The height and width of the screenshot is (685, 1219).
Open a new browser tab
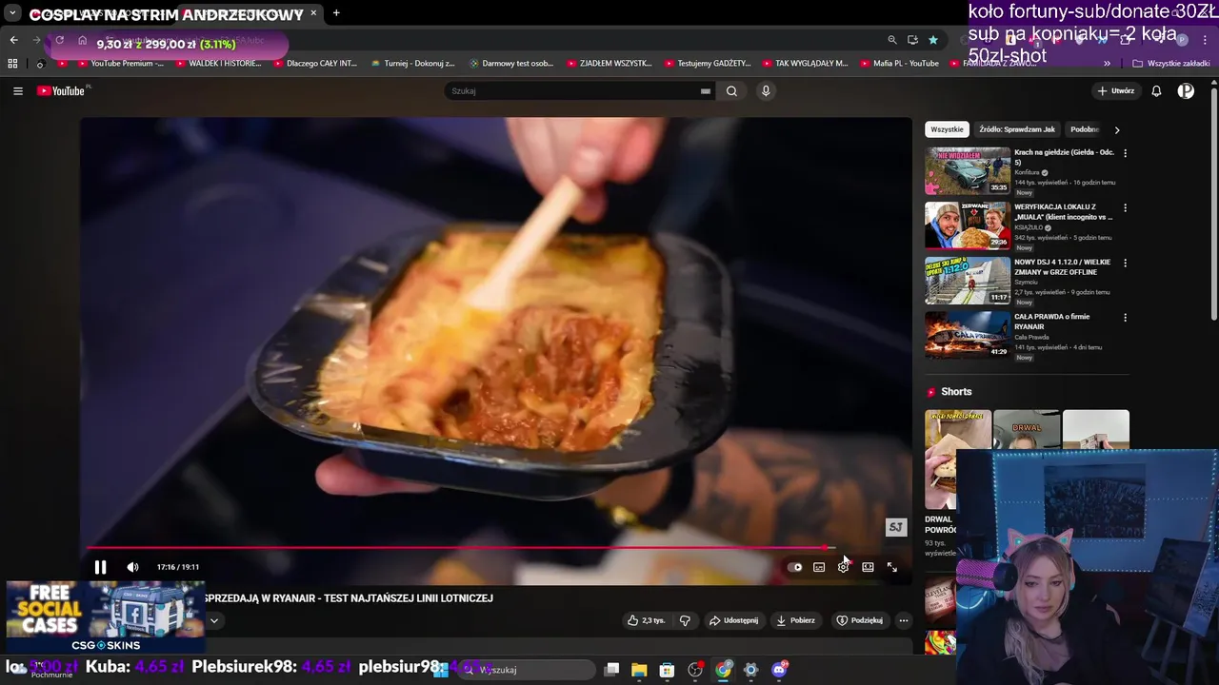[336, 13]
